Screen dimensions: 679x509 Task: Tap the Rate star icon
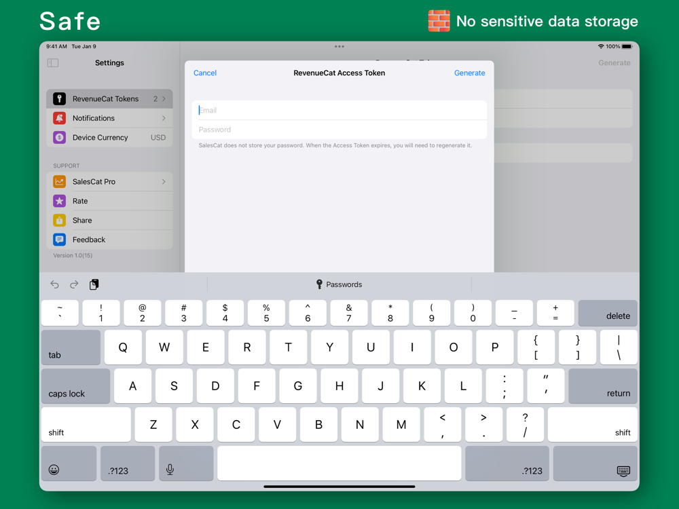59,201
